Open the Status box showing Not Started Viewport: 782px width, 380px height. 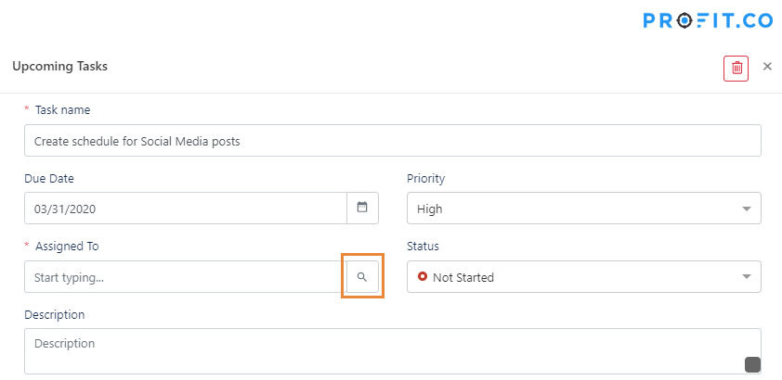click(584, 276)
